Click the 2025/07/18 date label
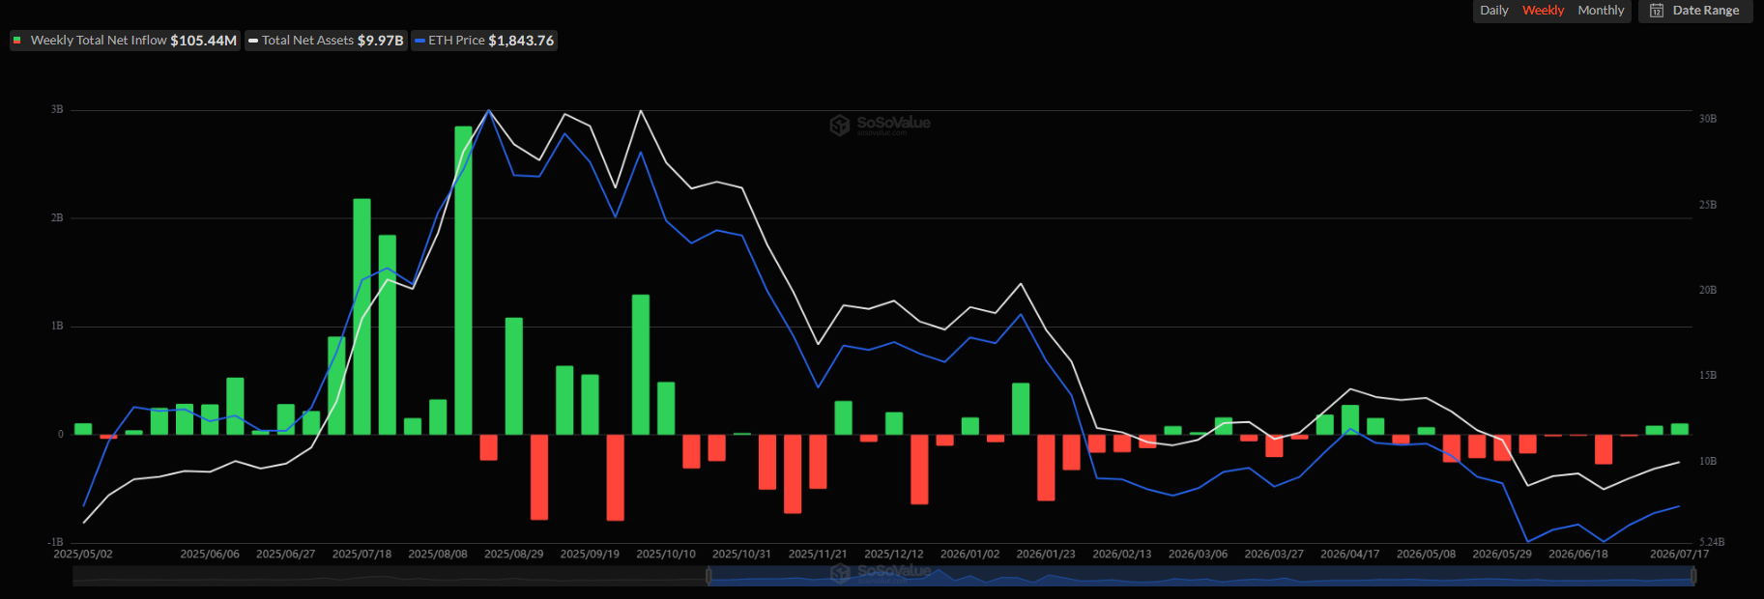Screen dimensions: 1764x599 click(361, 555)
